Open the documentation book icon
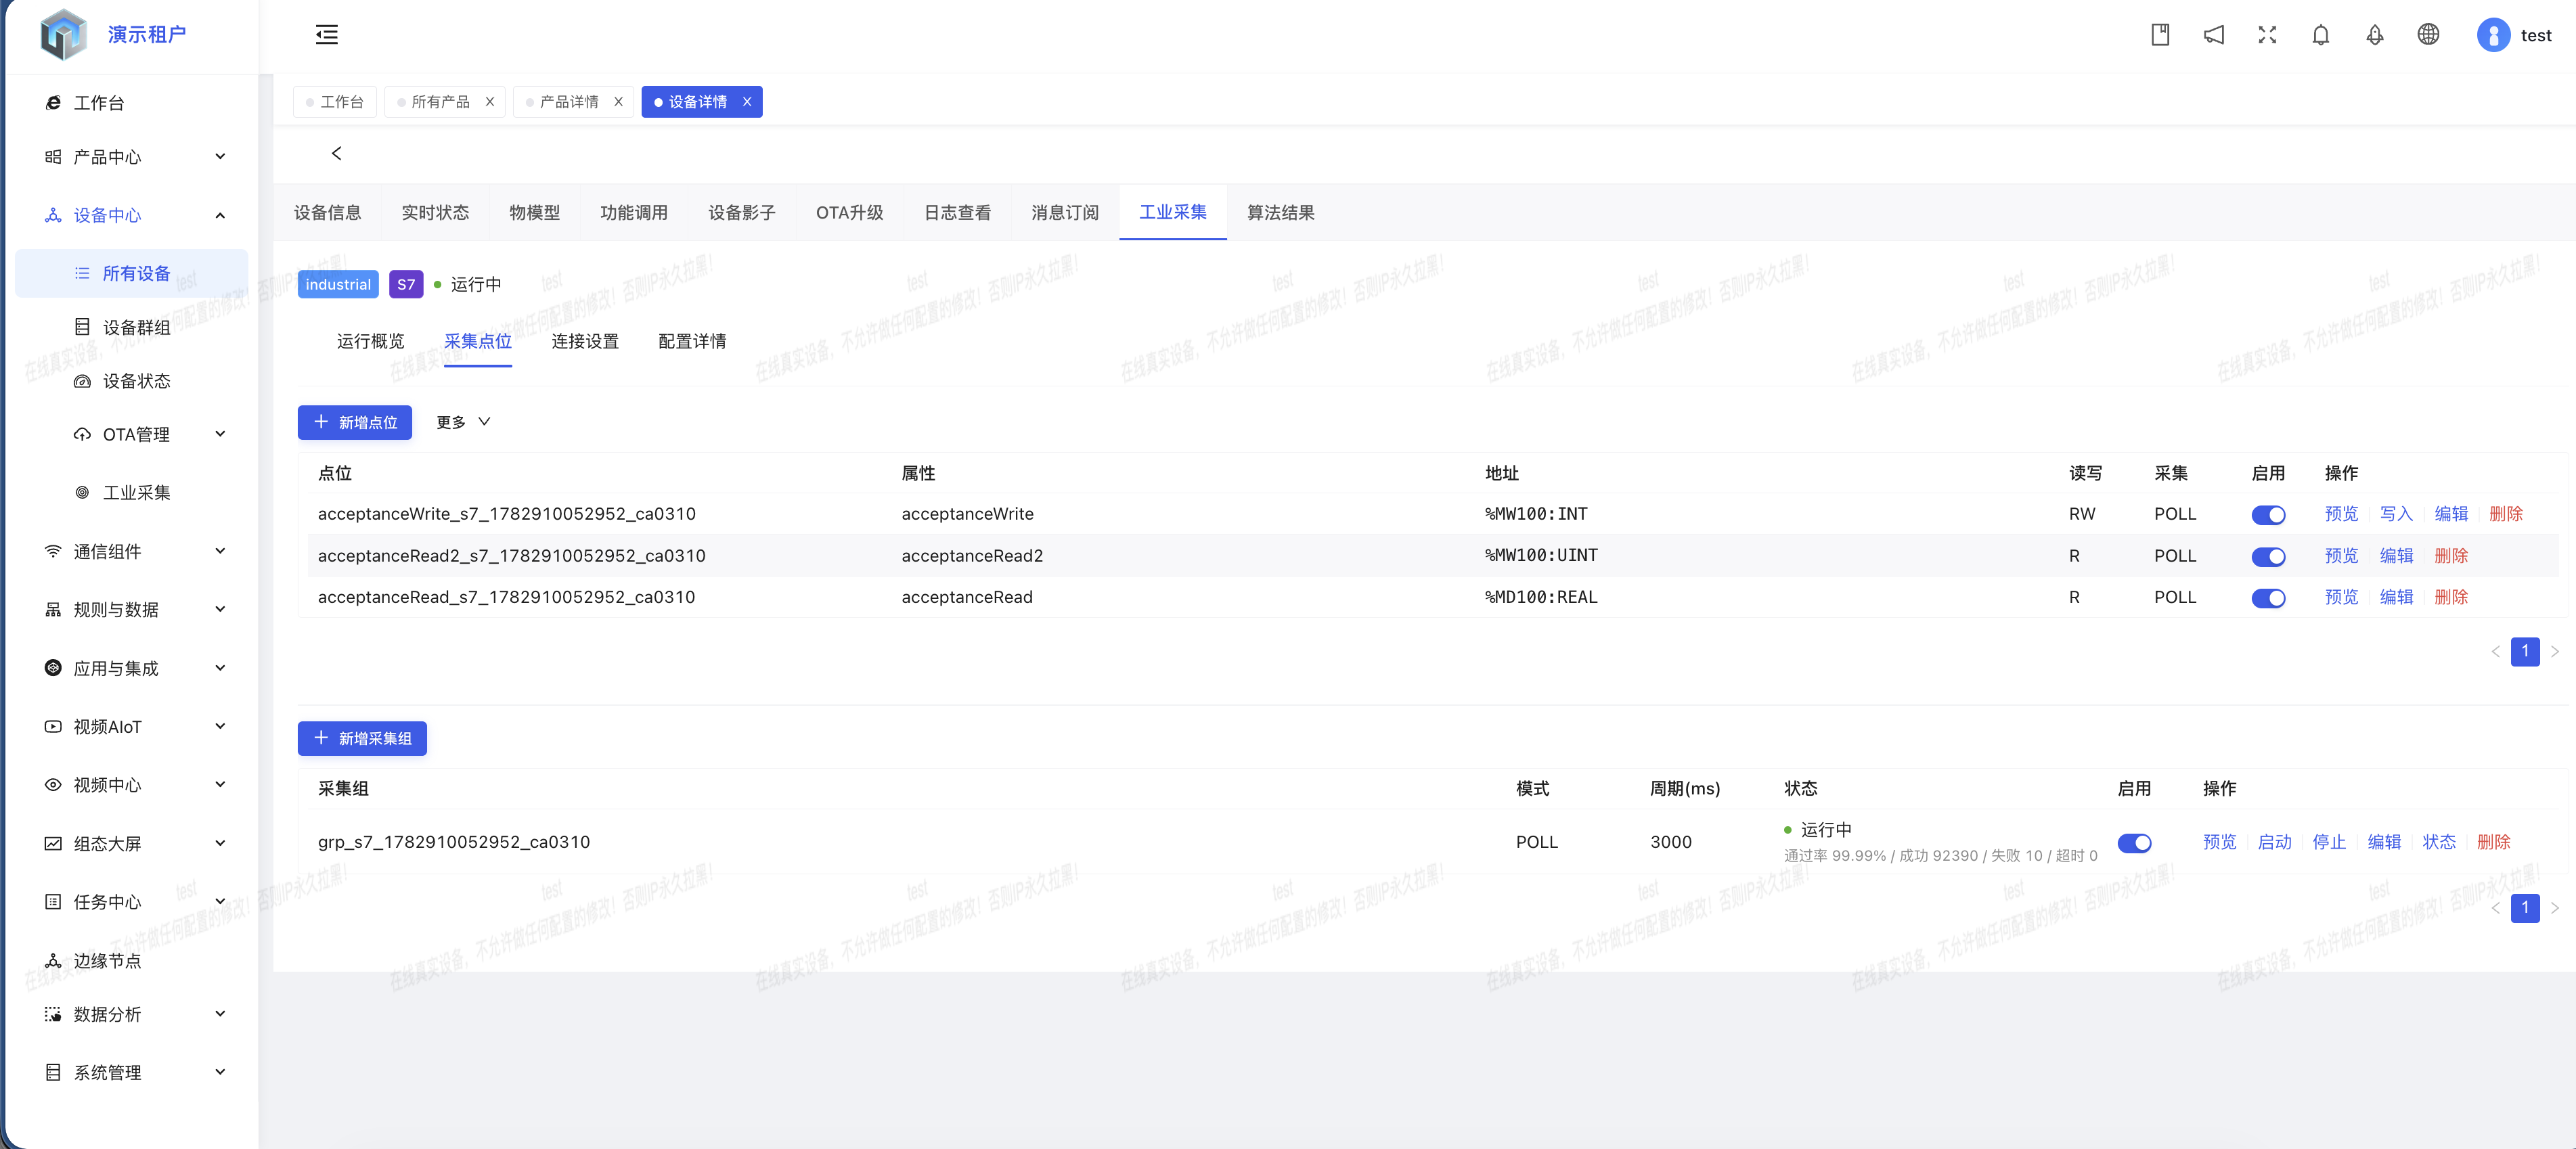 point(2160,35)
